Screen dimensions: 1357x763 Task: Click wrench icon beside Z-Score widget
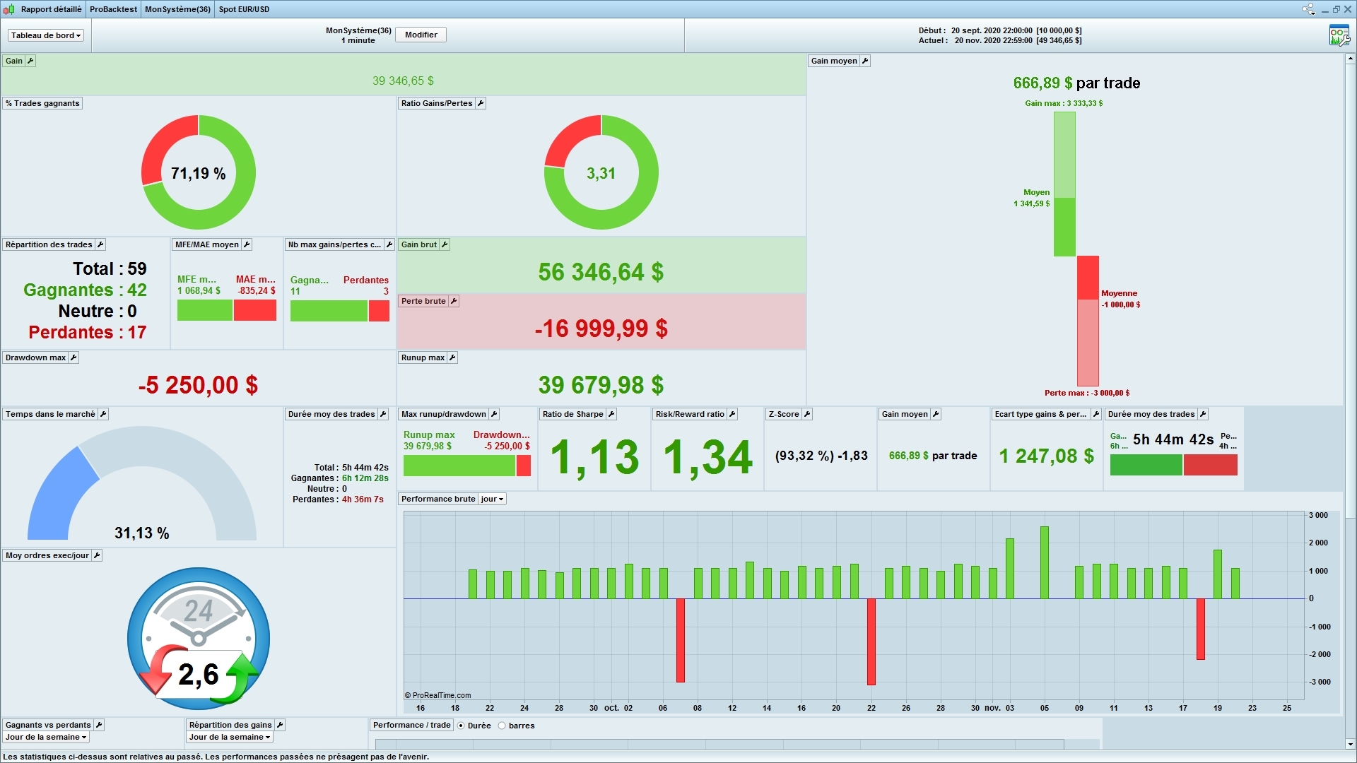pos(807,414)
